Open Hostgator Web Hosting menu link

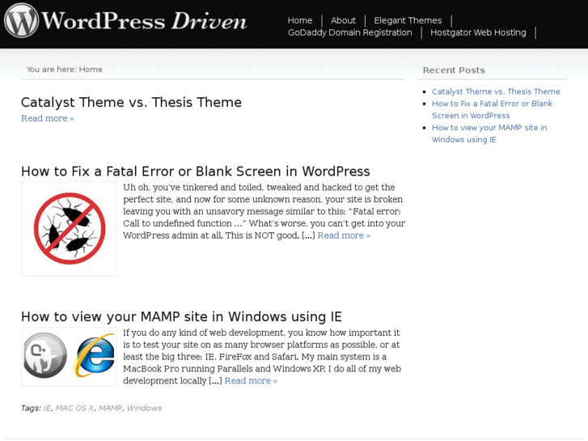point(478,32)
